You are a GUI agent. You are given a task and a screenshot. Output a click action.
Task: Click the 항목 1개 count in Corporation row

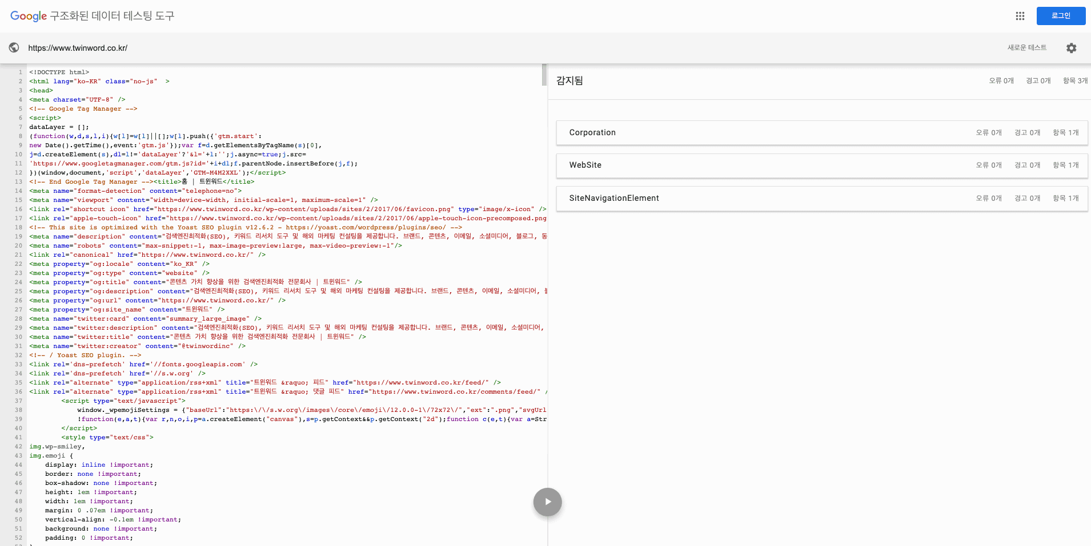tap(1066, 132)
